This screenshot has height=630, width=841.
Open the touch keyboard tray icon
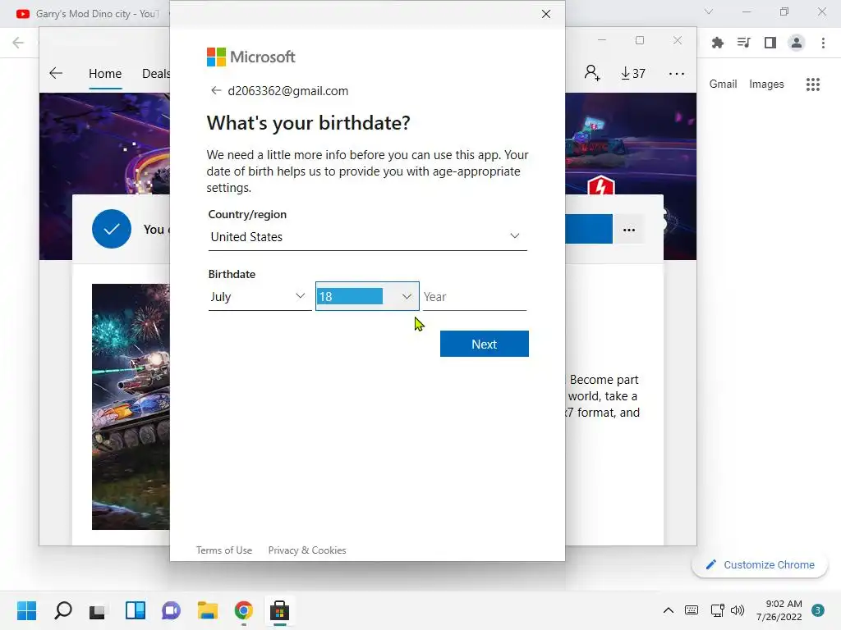pos(692,610)
